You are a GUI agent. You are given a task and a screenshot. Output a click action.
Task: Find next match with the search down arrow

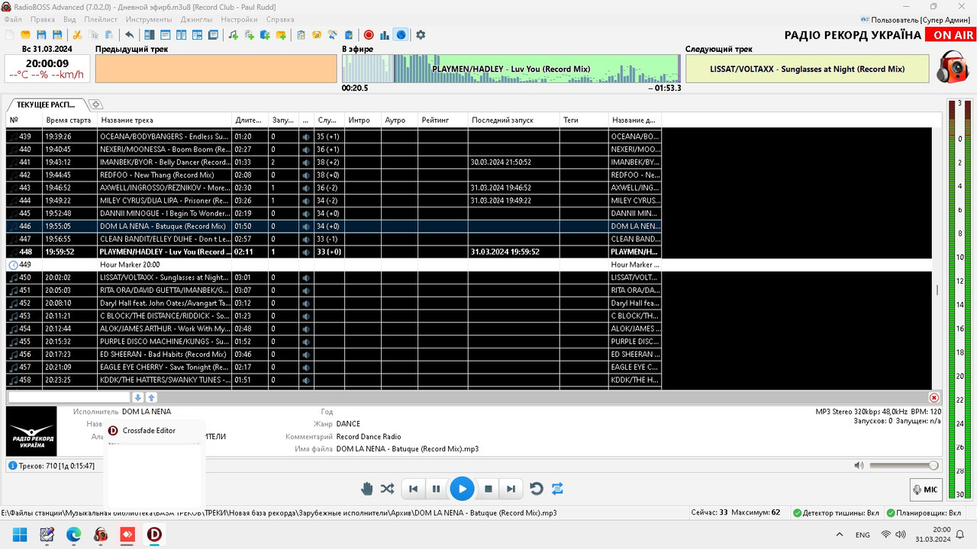138,397
